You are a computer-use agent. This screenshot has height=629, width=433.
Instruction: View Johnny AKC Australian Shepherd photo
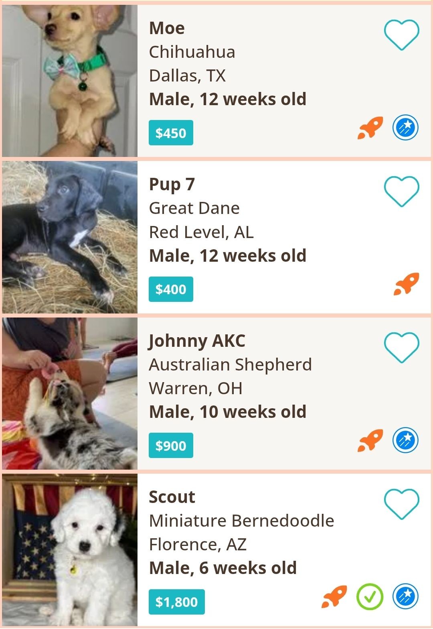[70, 393]
